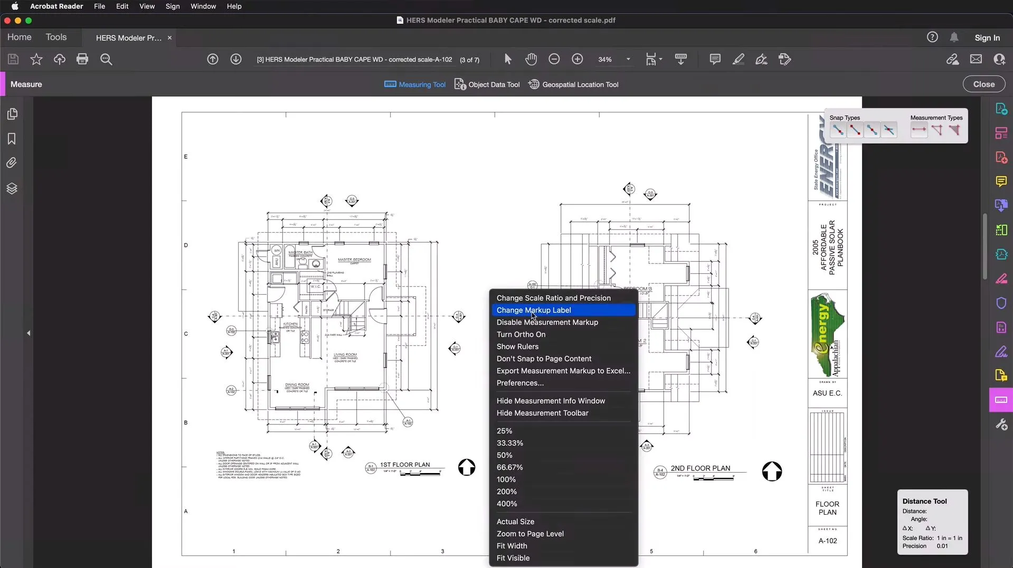
Task: Open the page display options dropdown arrow
Action: 660,59
